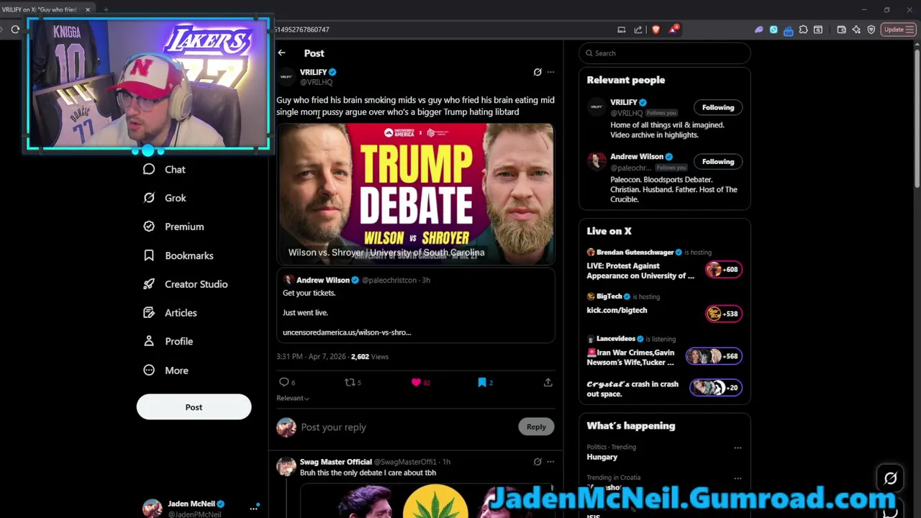The width and height of the screenshot is (921, 518).
Task: Open options for Hungary trend
Action: coord(738,447)
